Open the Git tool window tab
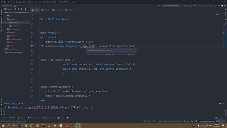The width and height of the screenshot is (227, 128). tap(6, 118)
